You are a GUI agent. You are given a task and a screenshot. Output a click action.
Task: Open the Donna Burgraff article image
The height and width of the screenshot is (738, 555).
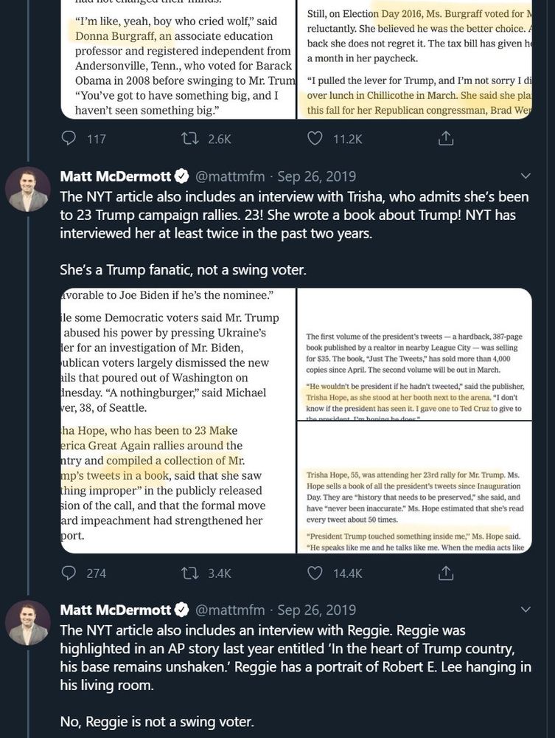pyautogui.click(x=177, y=59)
